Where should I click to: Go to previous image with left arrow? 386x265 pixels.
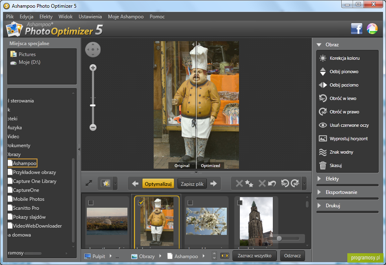coord(135,184)
